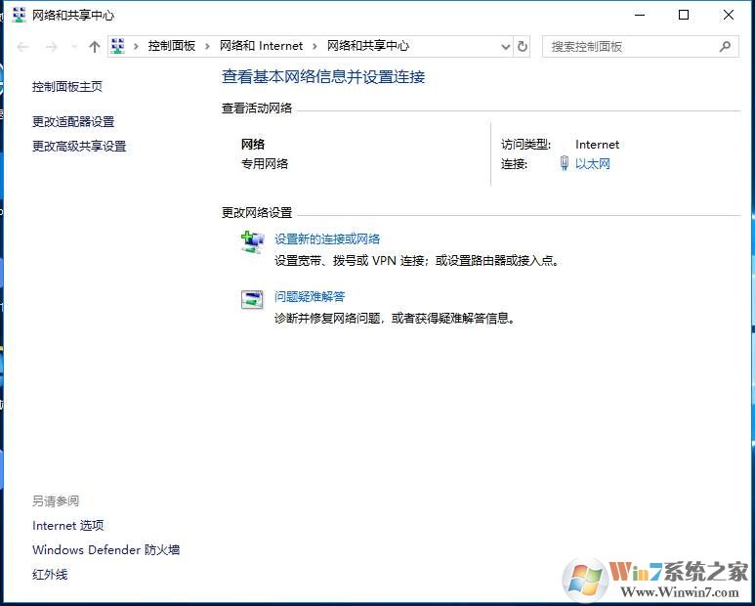The width and height of the screenshot is (755, 606).
Task: Click the 搜索控制面板 search field
Action: 630,46
